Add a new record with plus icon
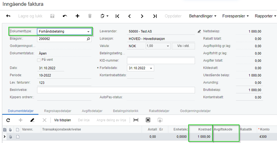 point(77,16)
